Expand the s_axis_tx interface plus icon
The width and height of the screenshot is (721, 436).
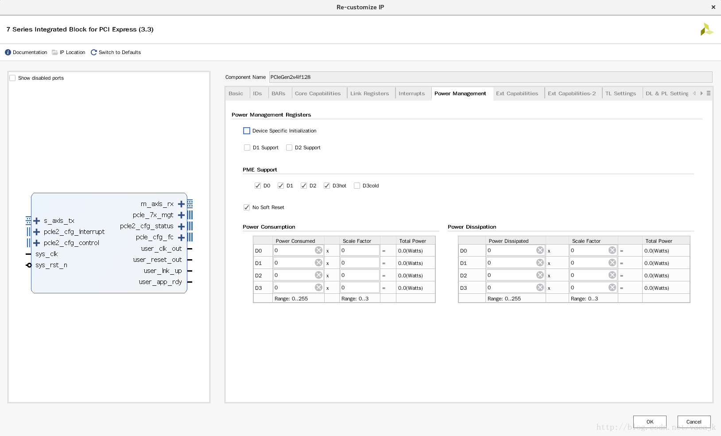(x=37, y=221)
